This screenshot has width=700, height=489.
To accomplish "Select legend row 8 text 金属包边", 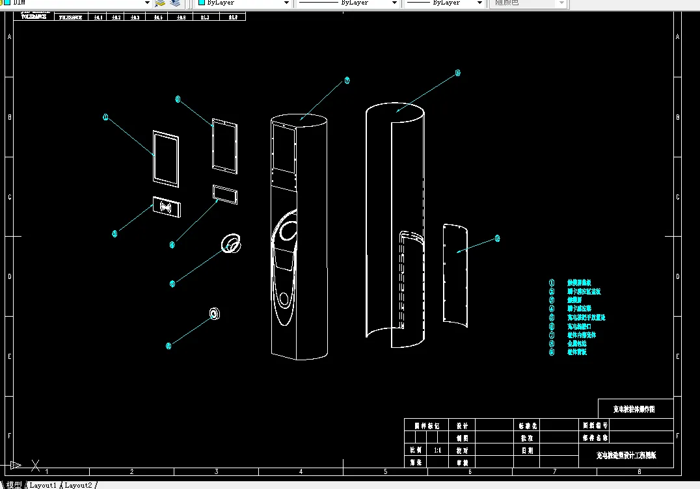I will click(x=577, y=343).
